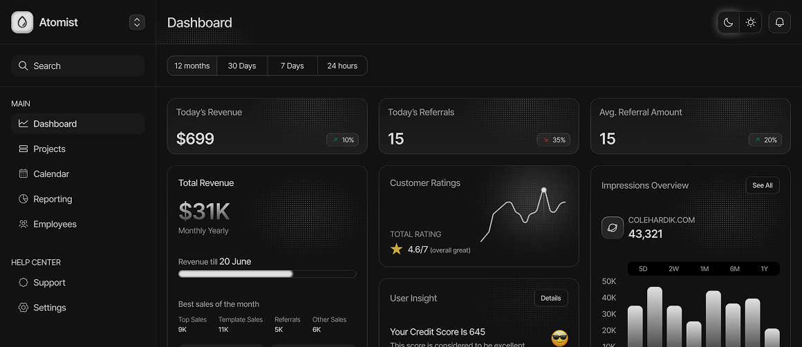802x347 pixels.
Task: Switch to dark mode moon icon
Action: [728, 23]
